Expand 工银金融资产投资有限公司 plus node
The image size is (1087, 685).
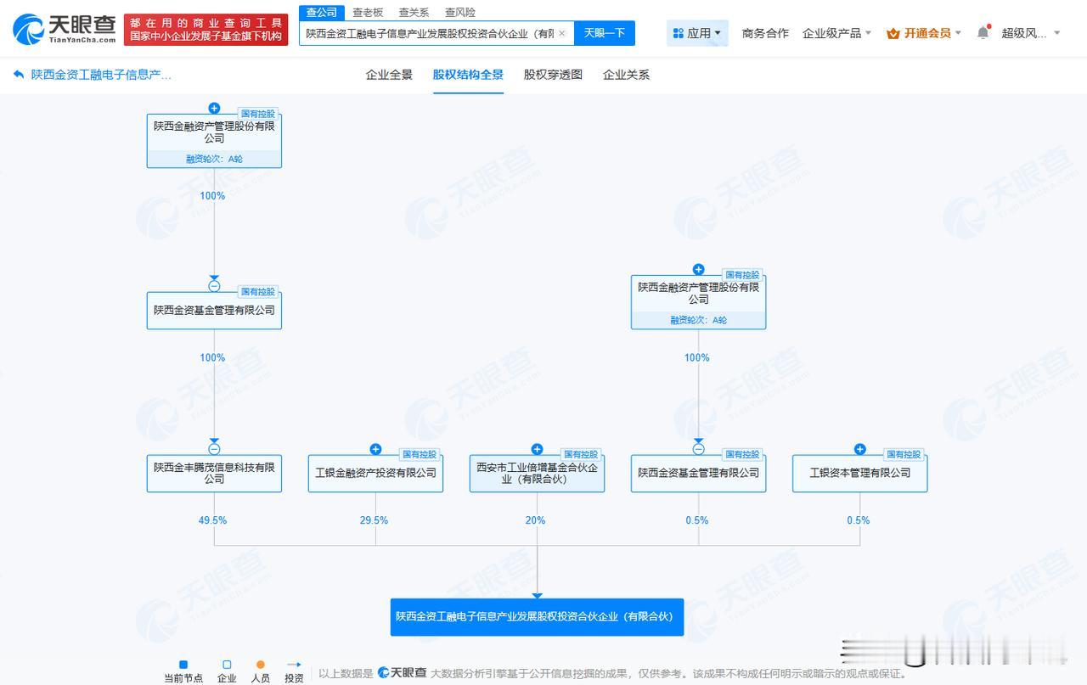point(375,449)
